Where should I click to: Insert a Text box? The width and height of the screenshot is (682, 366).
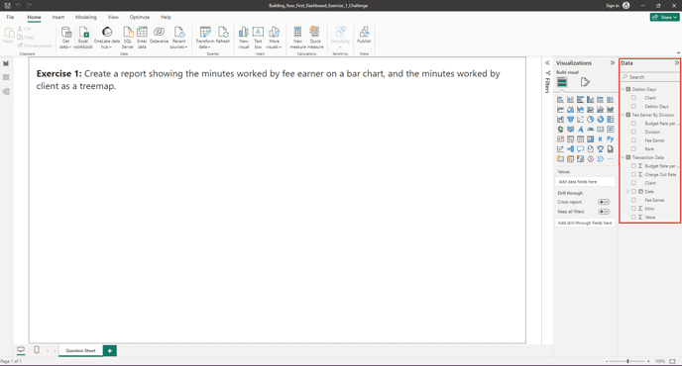pyautogui.click(x=258, y=38)
